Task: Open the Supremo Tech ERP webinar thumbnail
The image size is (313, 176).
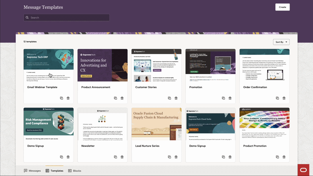Action: (x=49, y=65)
